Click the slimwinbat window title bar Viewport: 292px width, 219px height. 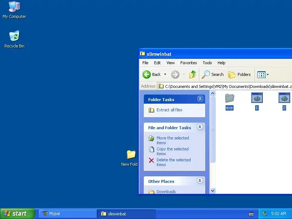click(215, 54)
